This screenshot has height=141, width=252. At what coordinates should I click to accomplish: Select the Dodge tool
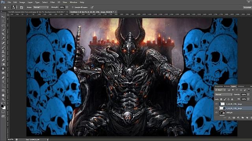coord(3,73)
